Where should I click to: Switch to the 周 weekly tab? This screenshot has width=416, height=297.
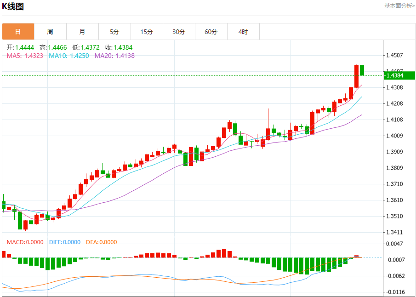(50, 32)
